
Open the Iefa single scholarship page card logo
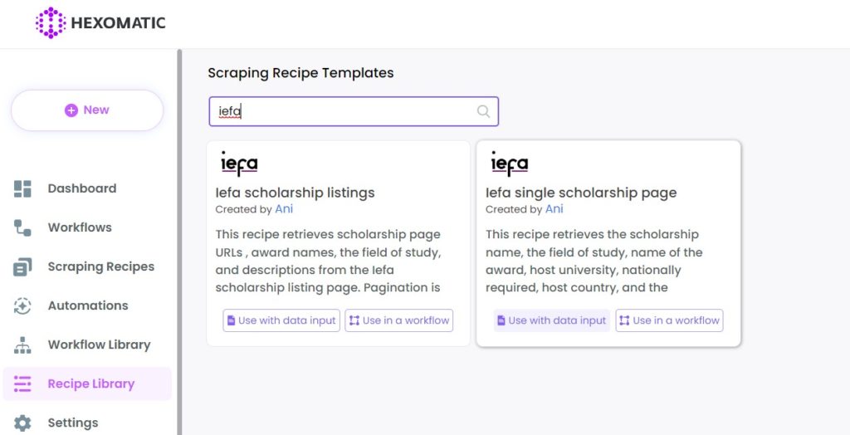tap(510, 164)
